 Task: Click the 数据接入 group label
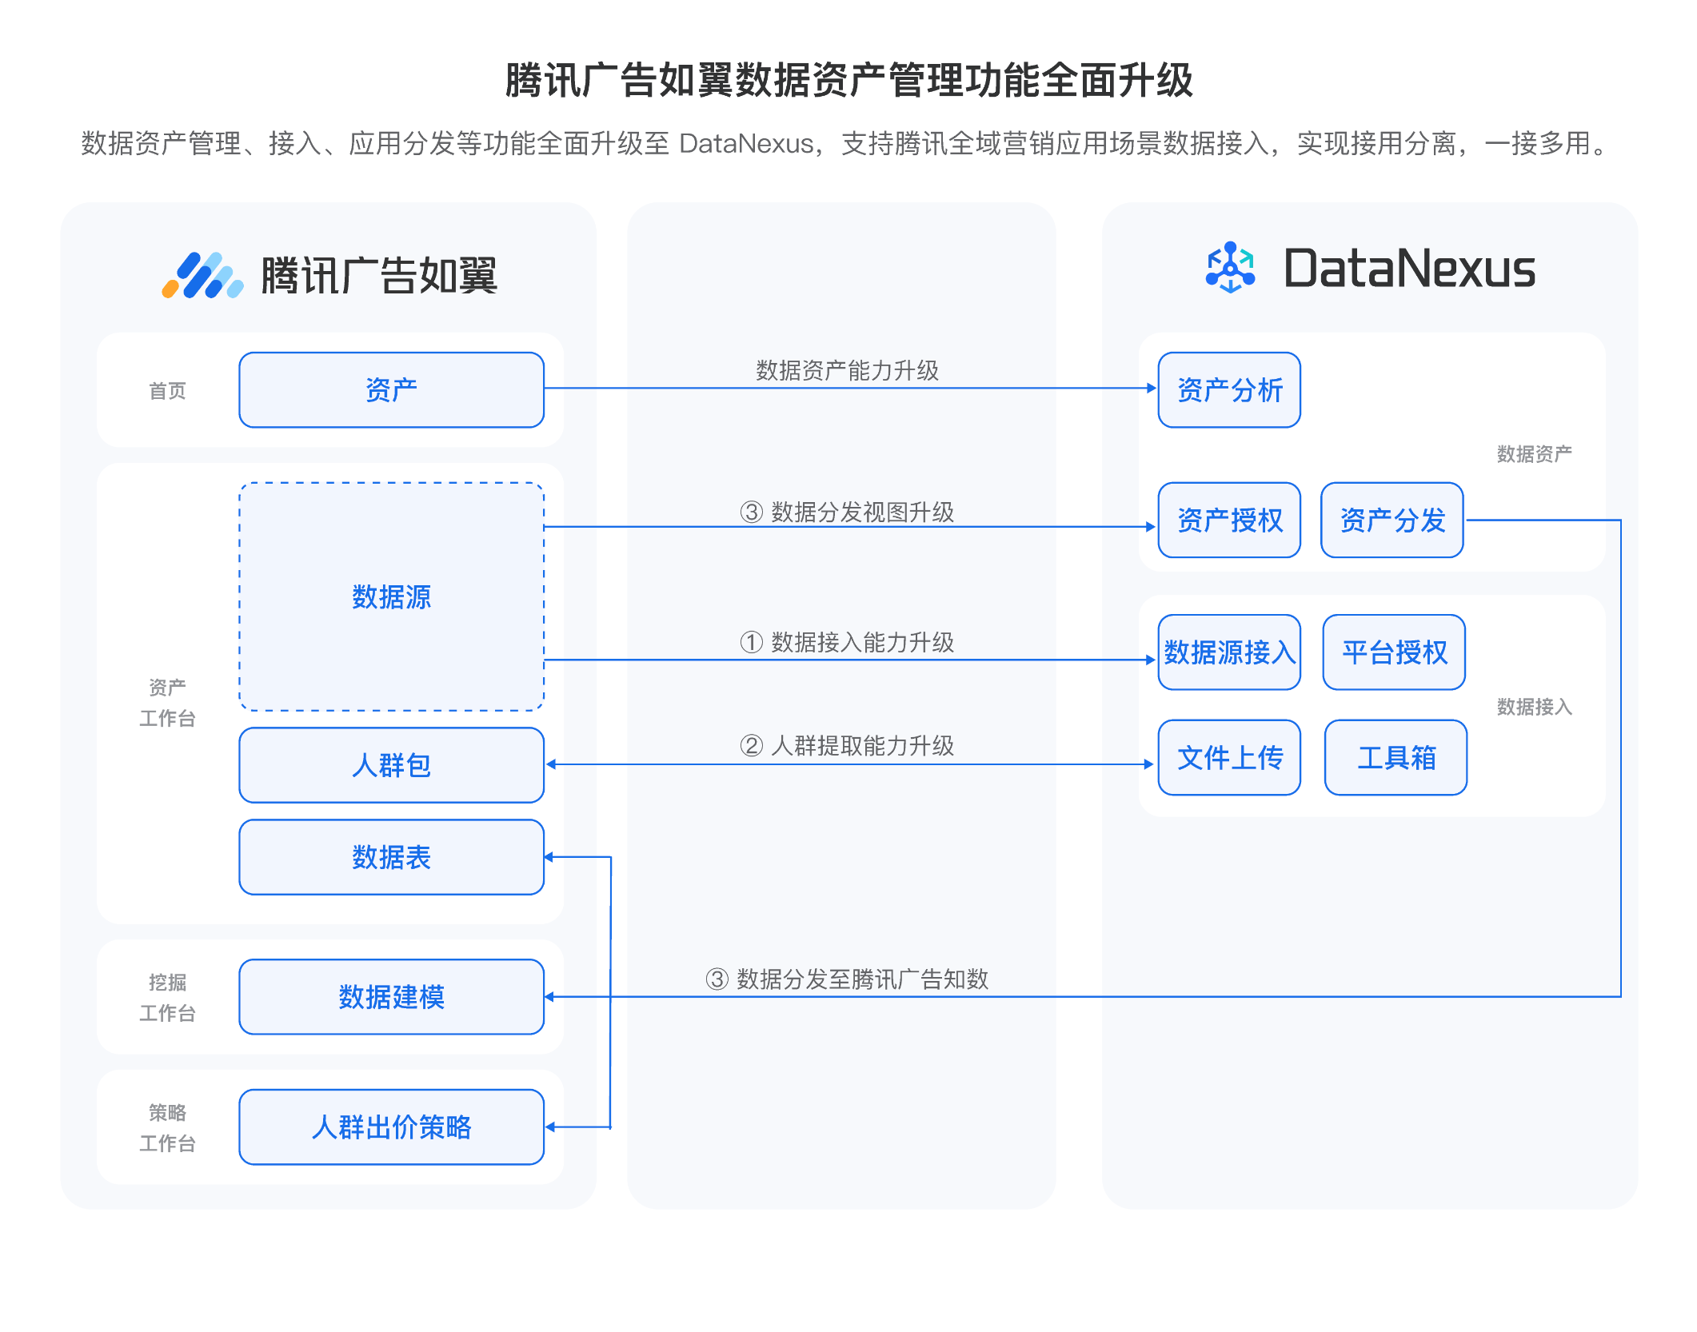click(1534, 707)
